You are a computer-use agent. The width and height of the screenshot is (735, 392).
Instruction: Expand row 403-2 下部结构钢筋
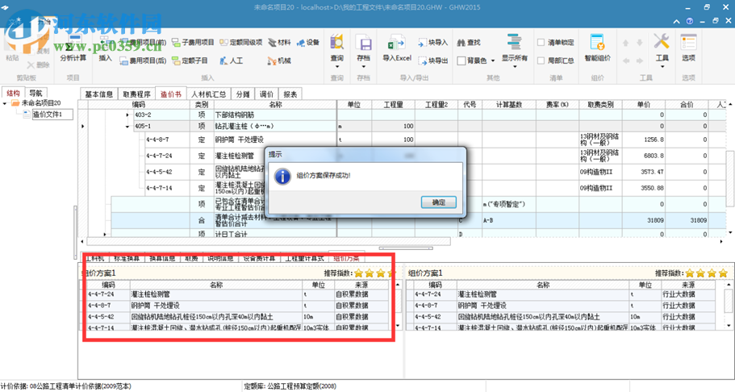(x=127, y=115)
